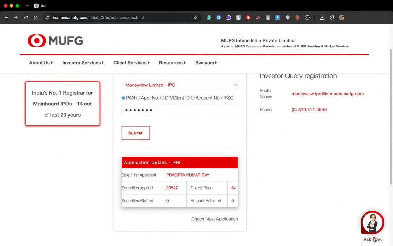The height and width of the screenshot is (246, 393).
Task: Click the Application Details - HNI header
Action: [x=179, y=162]
